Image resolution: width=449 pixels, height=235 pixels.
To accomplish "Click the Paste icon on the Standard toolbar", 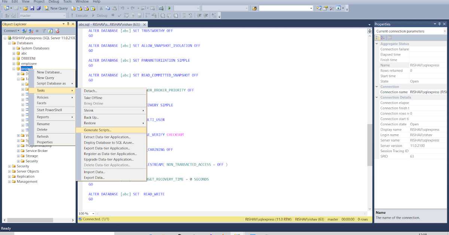I will [114, 8].
